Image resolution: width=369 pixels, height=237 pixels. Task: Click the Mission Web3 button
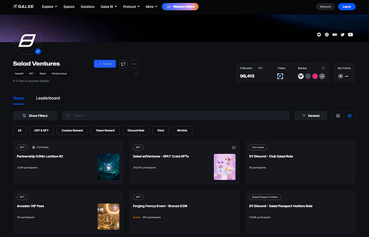pyautogui.click(x=180, y=6)
